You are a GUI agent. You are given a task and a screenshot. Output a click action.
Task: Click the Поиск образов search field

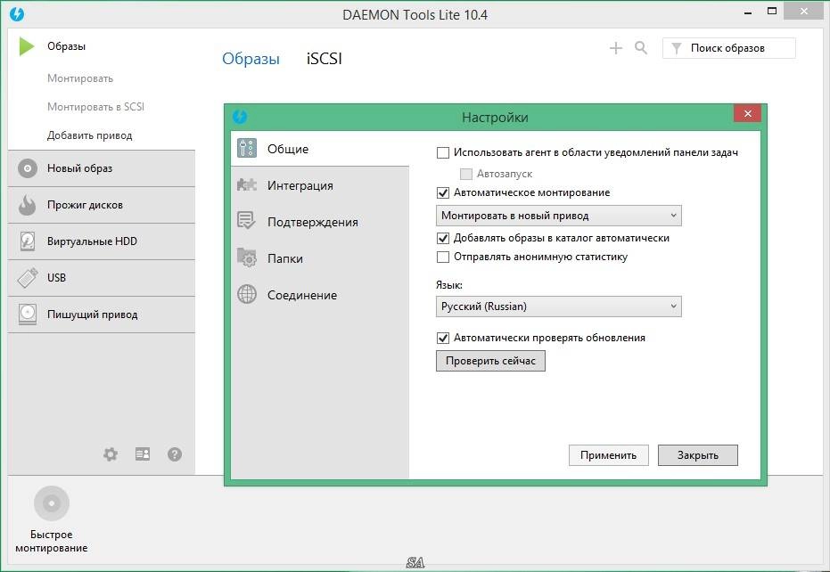tap(729, 48)
